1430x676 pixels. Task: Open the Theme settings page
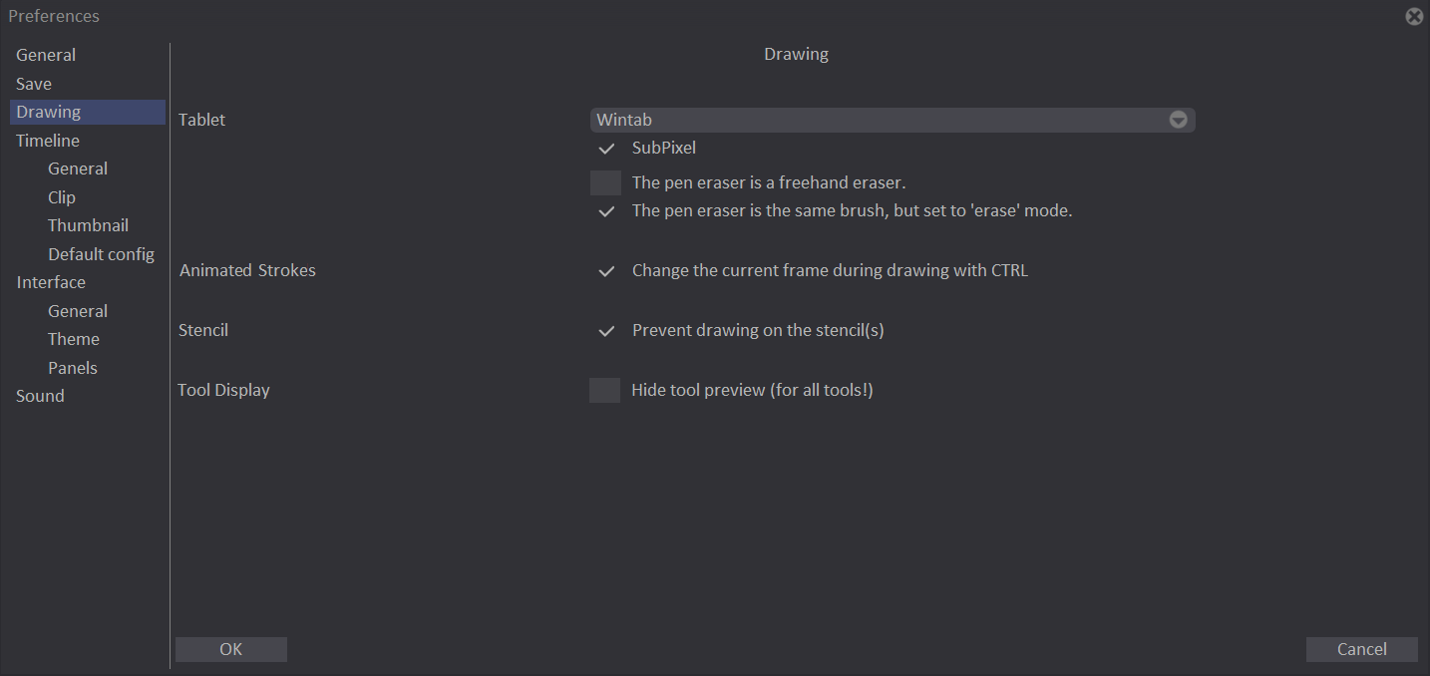[73, 338]
